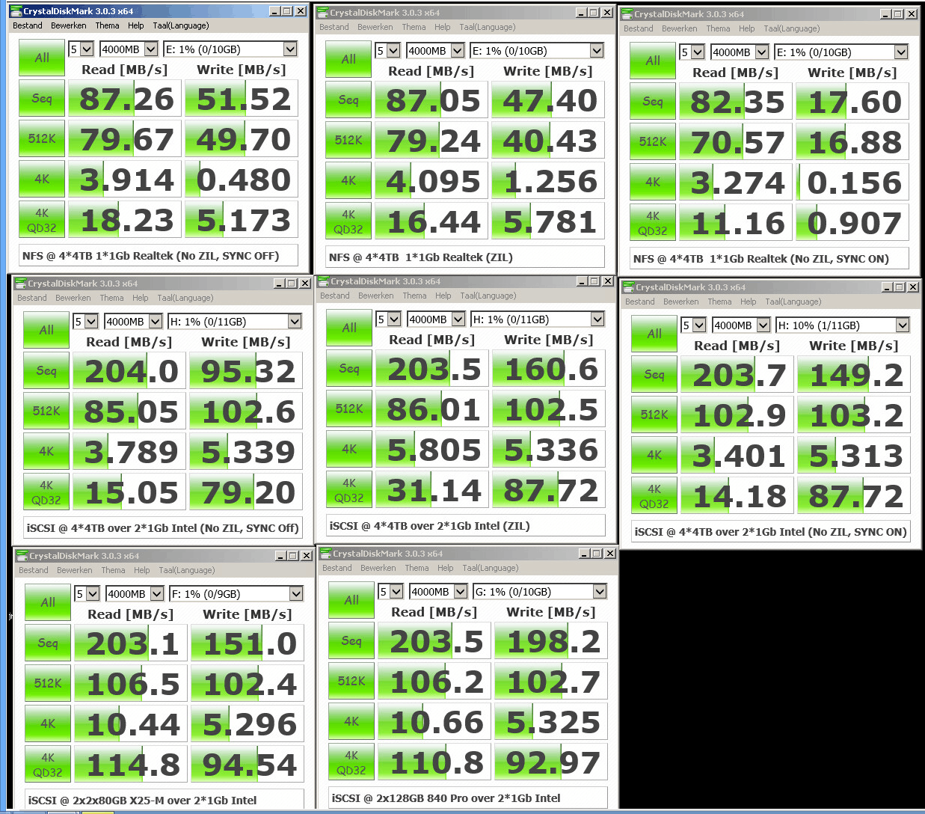The height and width of the screenshot is (814, 925).
Task: Click comment field 'iSCSI @ 2x128GB 840 Pro over 2*1Gb Intel'
Action: tap(468, 798)
